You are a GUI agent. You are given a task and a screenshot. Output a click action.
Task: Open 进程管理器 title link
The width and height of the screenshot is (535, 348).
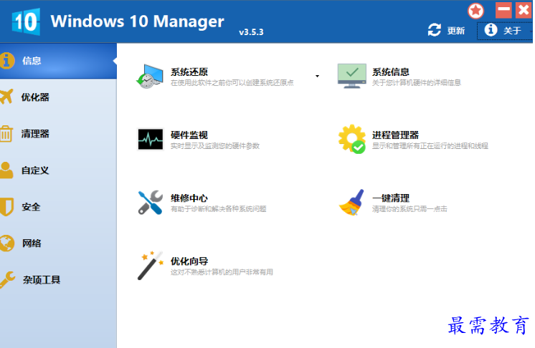395,135
